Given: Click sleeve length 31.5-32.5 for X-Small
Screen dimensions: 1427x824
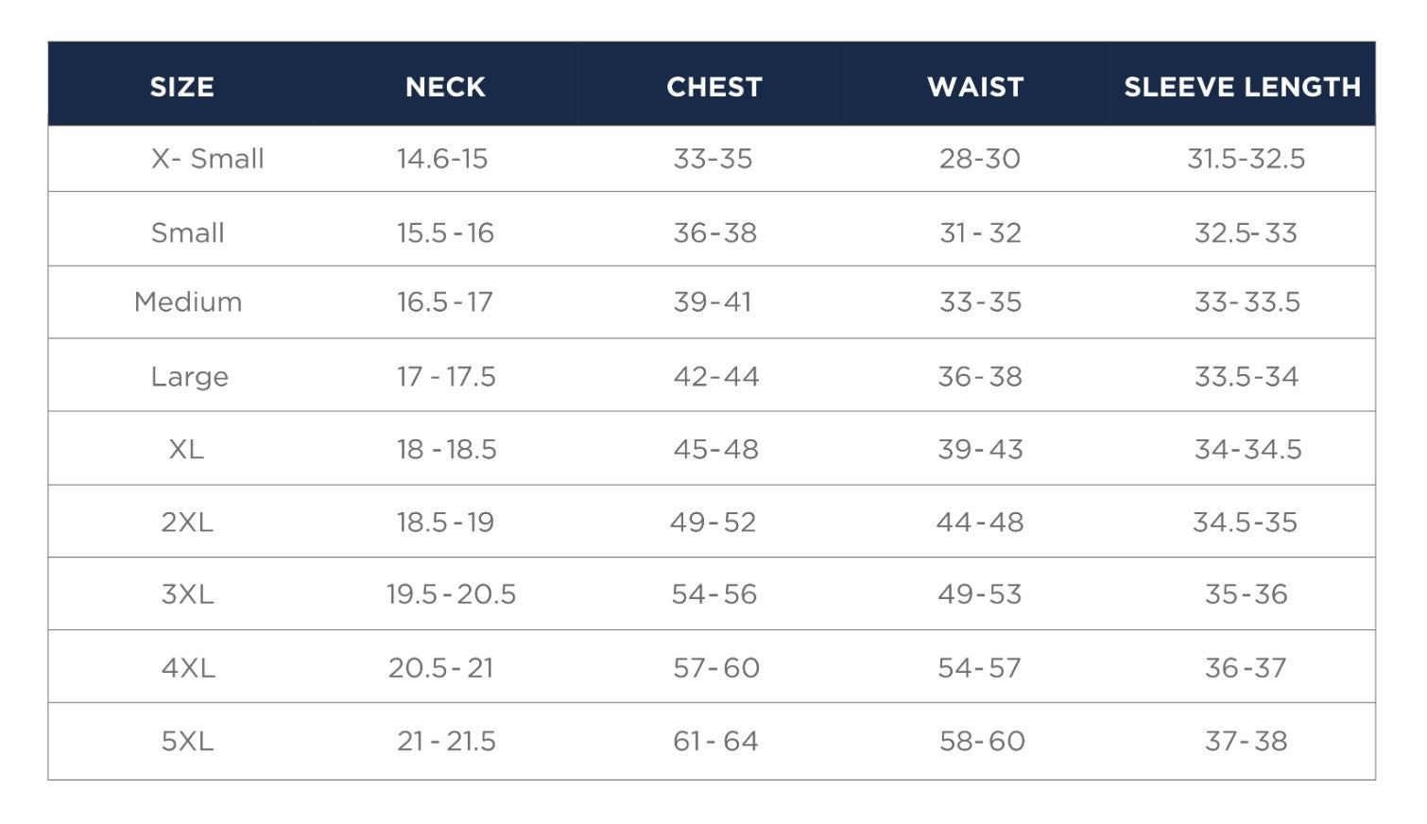Looking at the screenshot, I should click(1246, 159).
